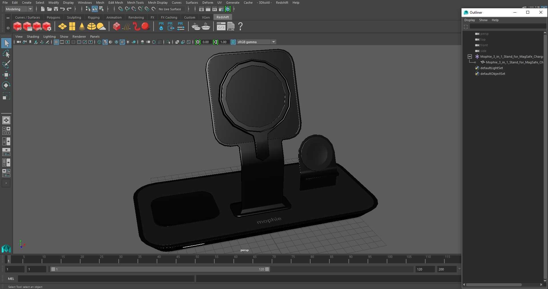Open Redshift render settings cube icon

click(x=47, y=27)
